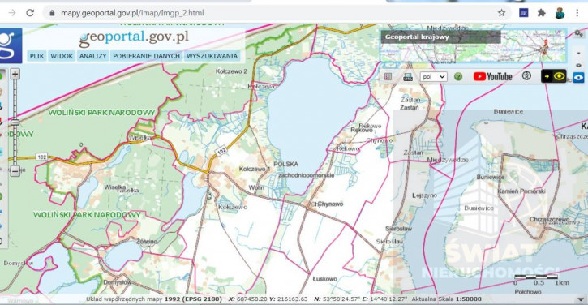Click the 'Łuskowo' map label

[x=324, y=279]
